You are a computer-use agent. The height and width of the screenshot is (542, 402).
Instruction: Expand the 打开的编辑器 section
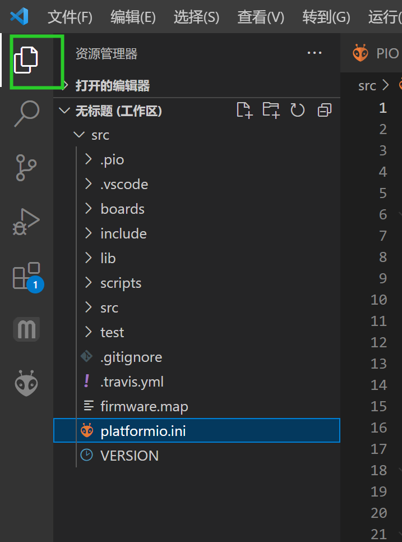(x=112, y=86)
